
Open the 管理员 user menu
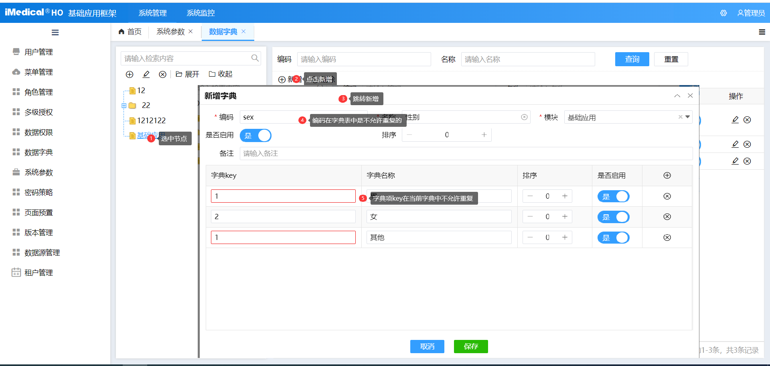coord(751,13)
